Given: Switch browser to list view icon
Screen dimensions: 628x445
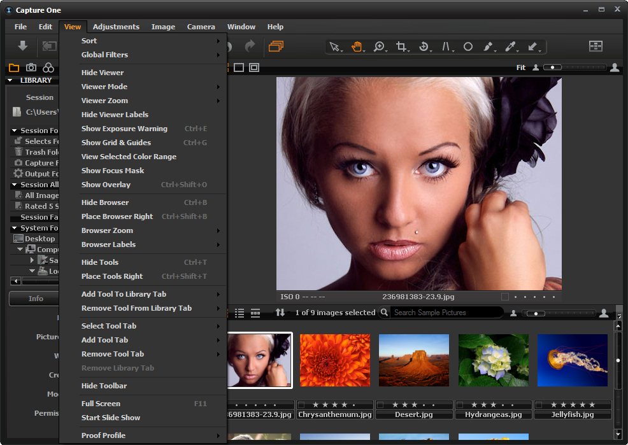Looking at the screenshot, I should (239, 313).
